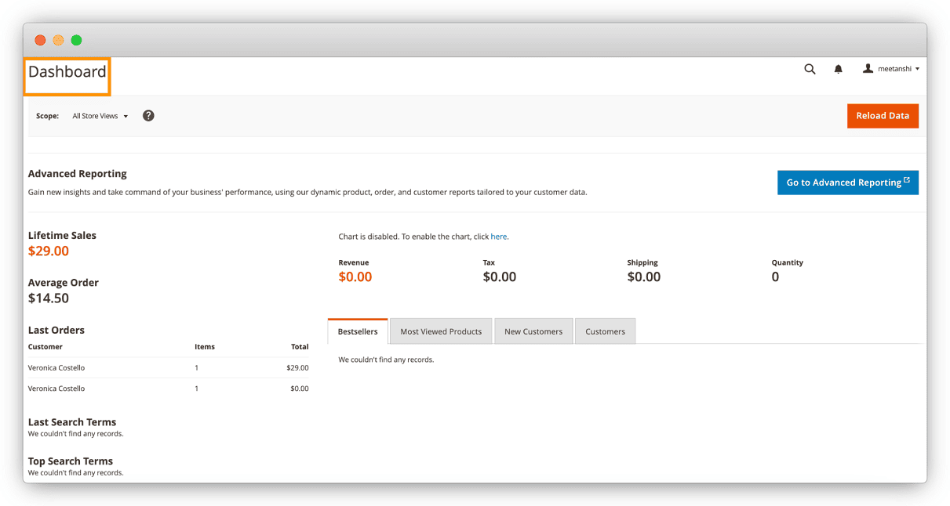Click the Dashboard page title

pos(67,71)
